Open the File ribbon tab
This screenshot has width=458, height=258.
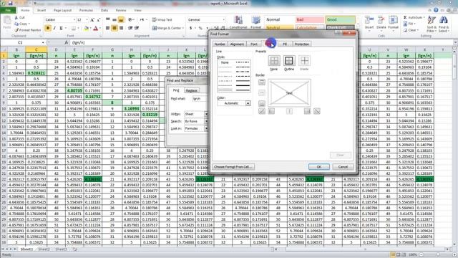(x=8, y=10)
